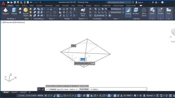The width and height of the screenshot is (175, 98).
Task: Choose the Inscribed option in command line
Action: click(x=84, y=89)
